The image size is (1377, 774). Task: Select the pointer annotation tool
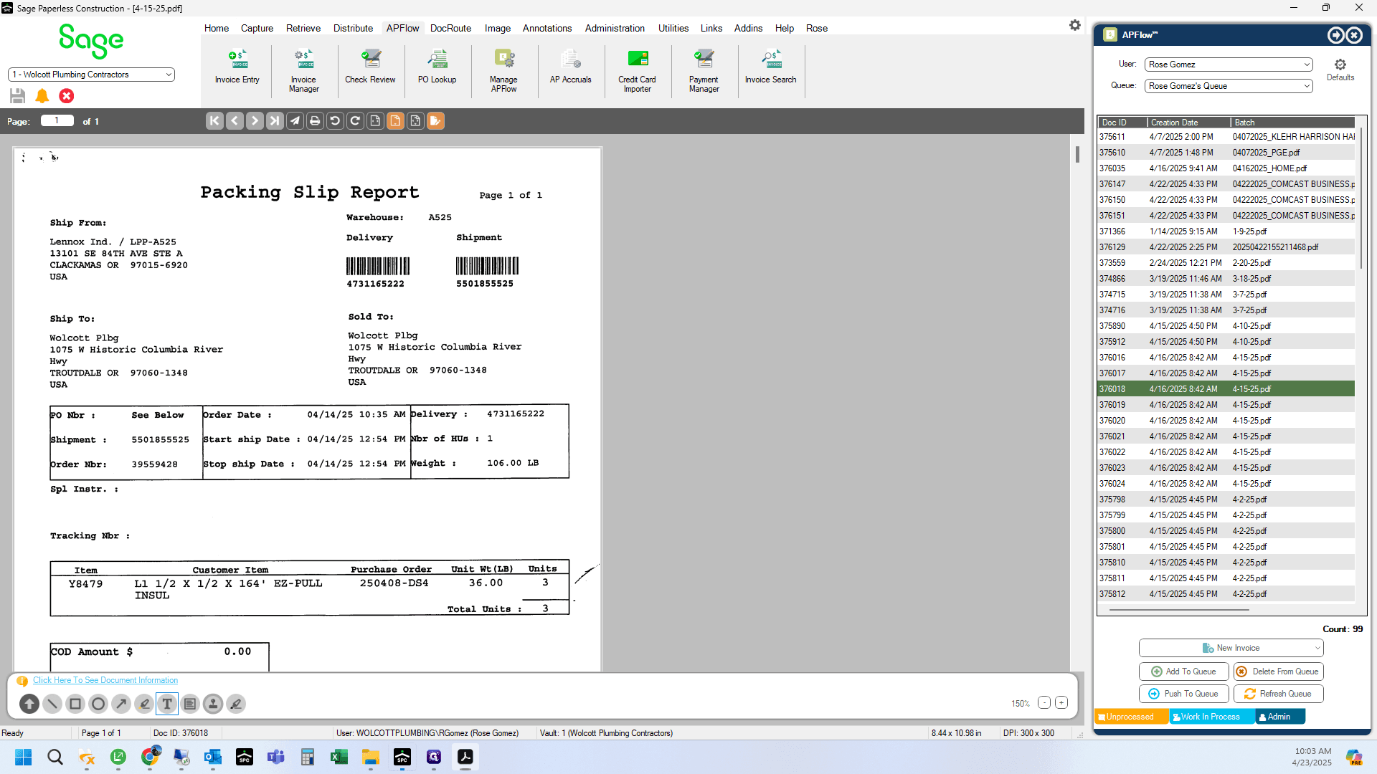29,704
